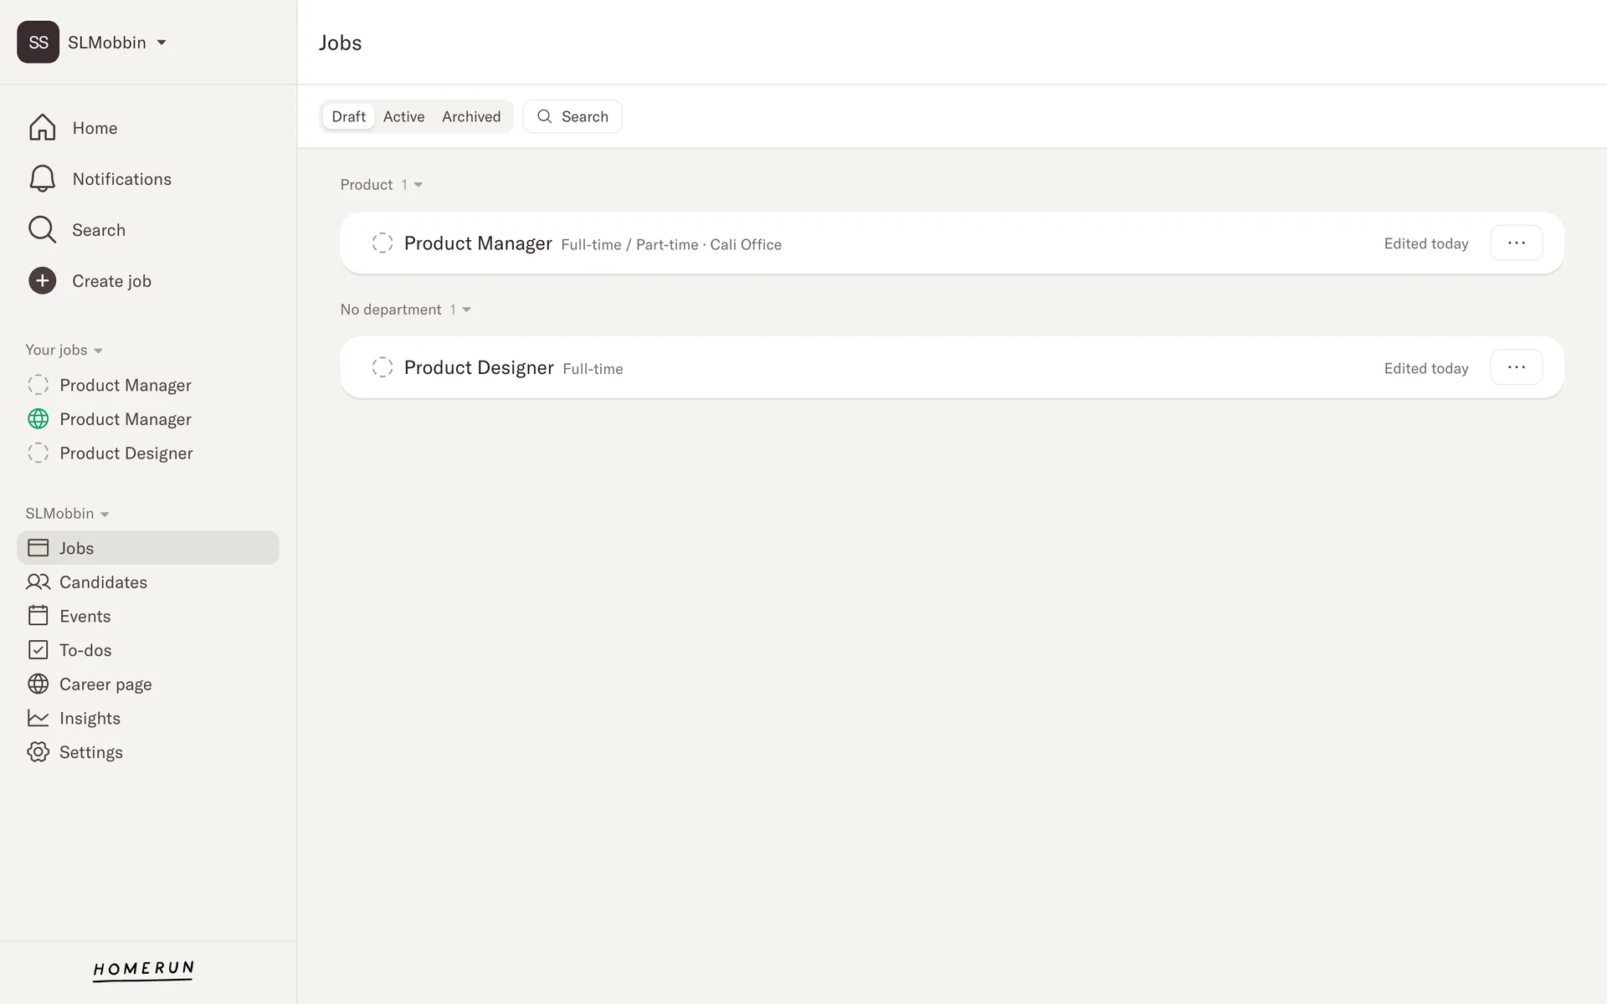Open SLMobbin account dropdown at top

pos(162,43)
